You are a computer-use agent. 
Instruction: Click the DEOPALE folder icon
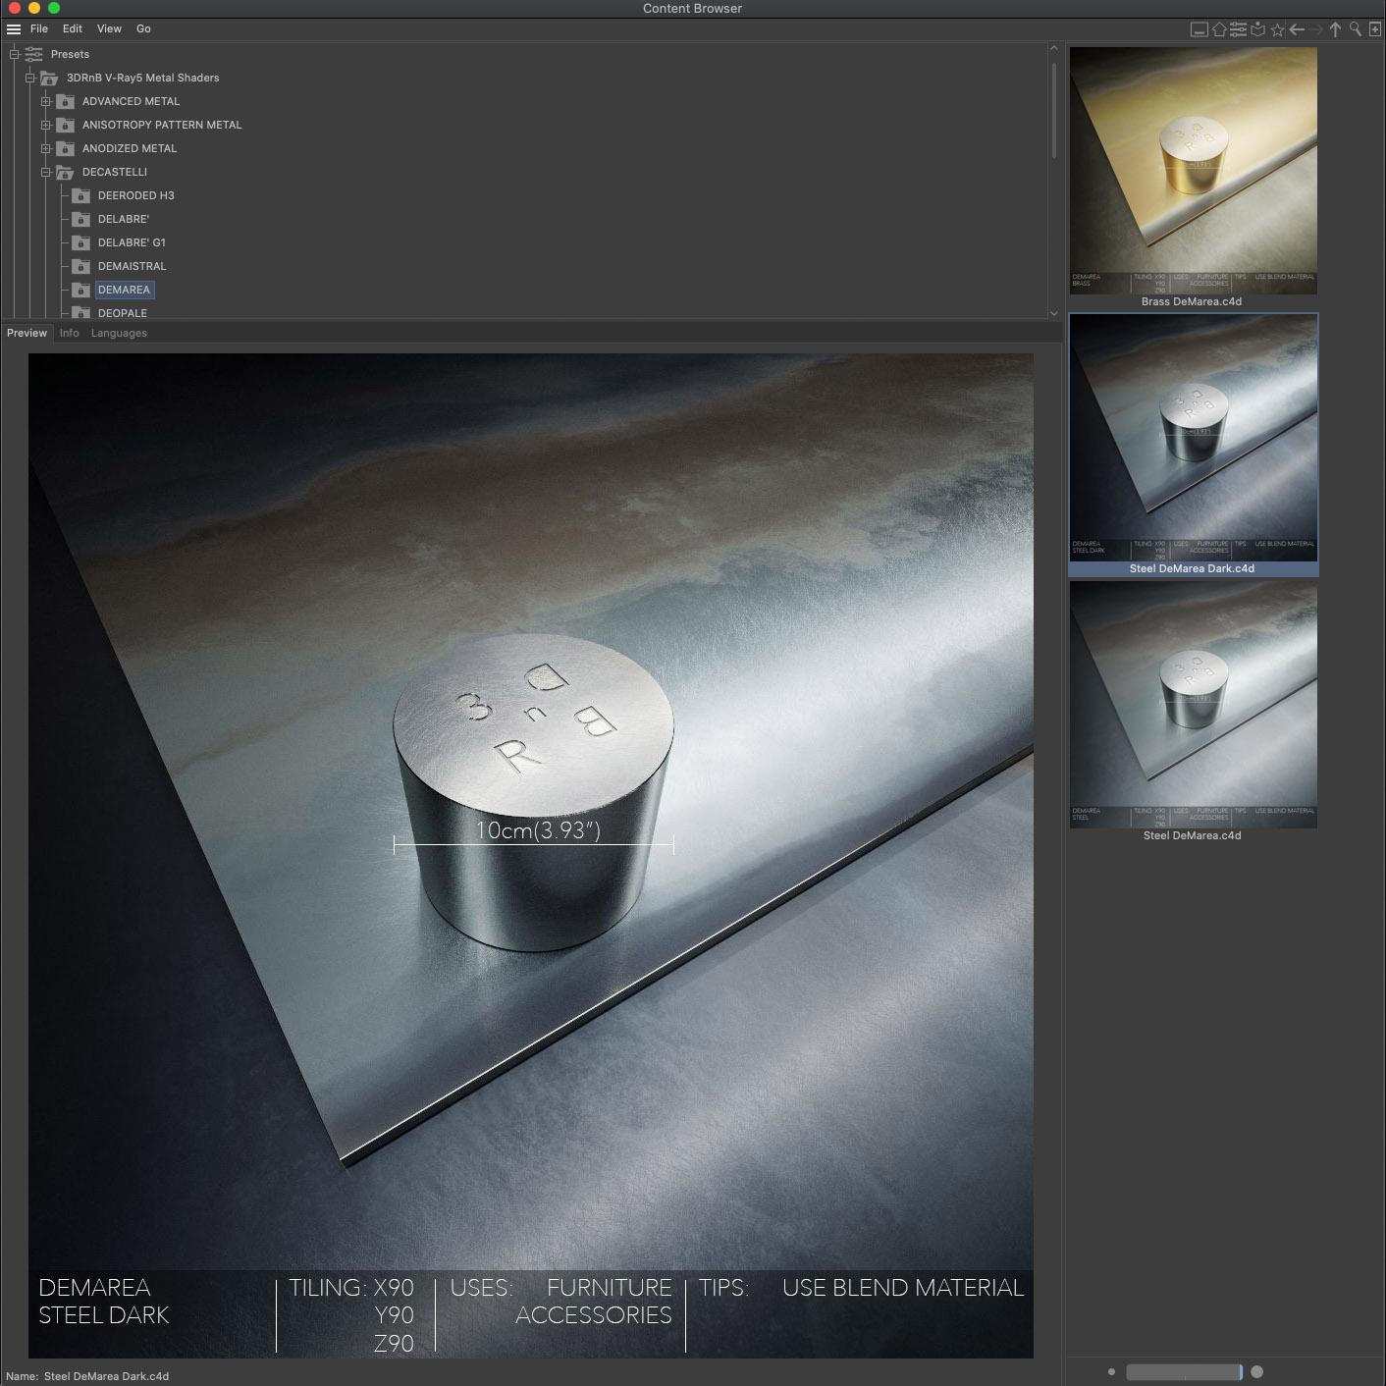point(80,312)
